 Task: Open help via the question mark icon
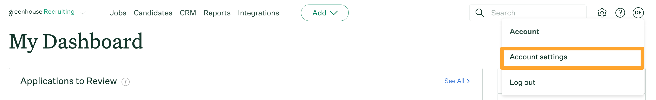click(x=620, y=13)
